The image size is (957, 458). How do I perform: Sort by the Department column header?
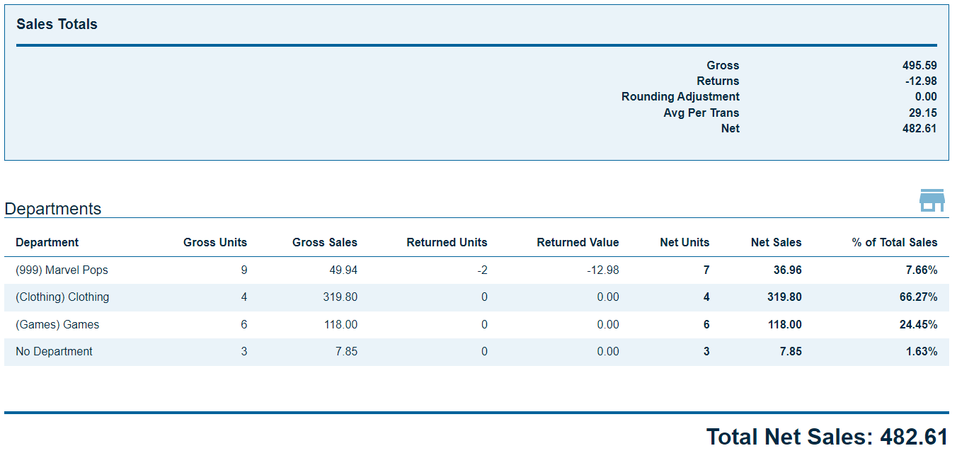tap(47, 242)
